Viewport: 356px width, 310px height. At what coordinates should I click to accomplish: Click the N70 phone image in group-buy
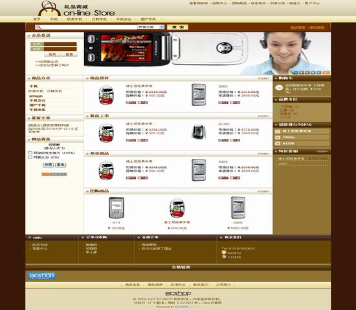click(117, 207)
